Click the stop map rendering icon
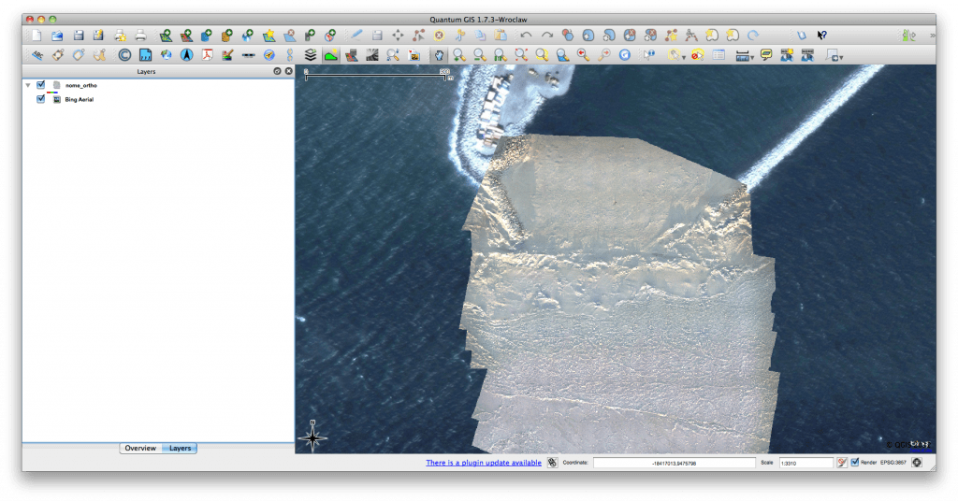The width and height of the screenshot is (958, 501). coord(842,463)
